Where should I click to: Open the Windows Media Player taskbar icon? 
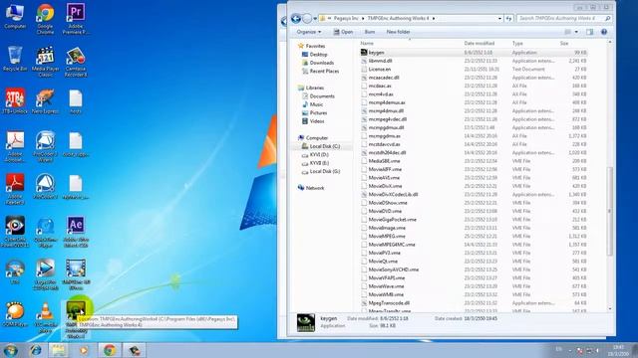tap(84, 350)
